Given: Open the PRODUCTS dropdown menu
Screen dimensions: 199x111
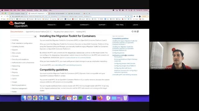Looking at the screenshot, I should 52,25.
